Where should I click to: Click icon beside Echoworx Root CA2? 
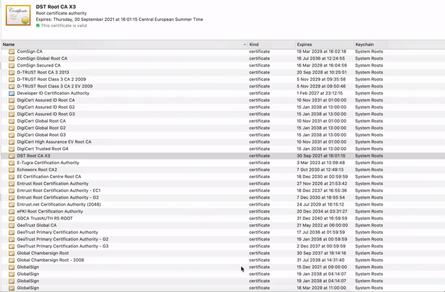click(x=11, y=170)
